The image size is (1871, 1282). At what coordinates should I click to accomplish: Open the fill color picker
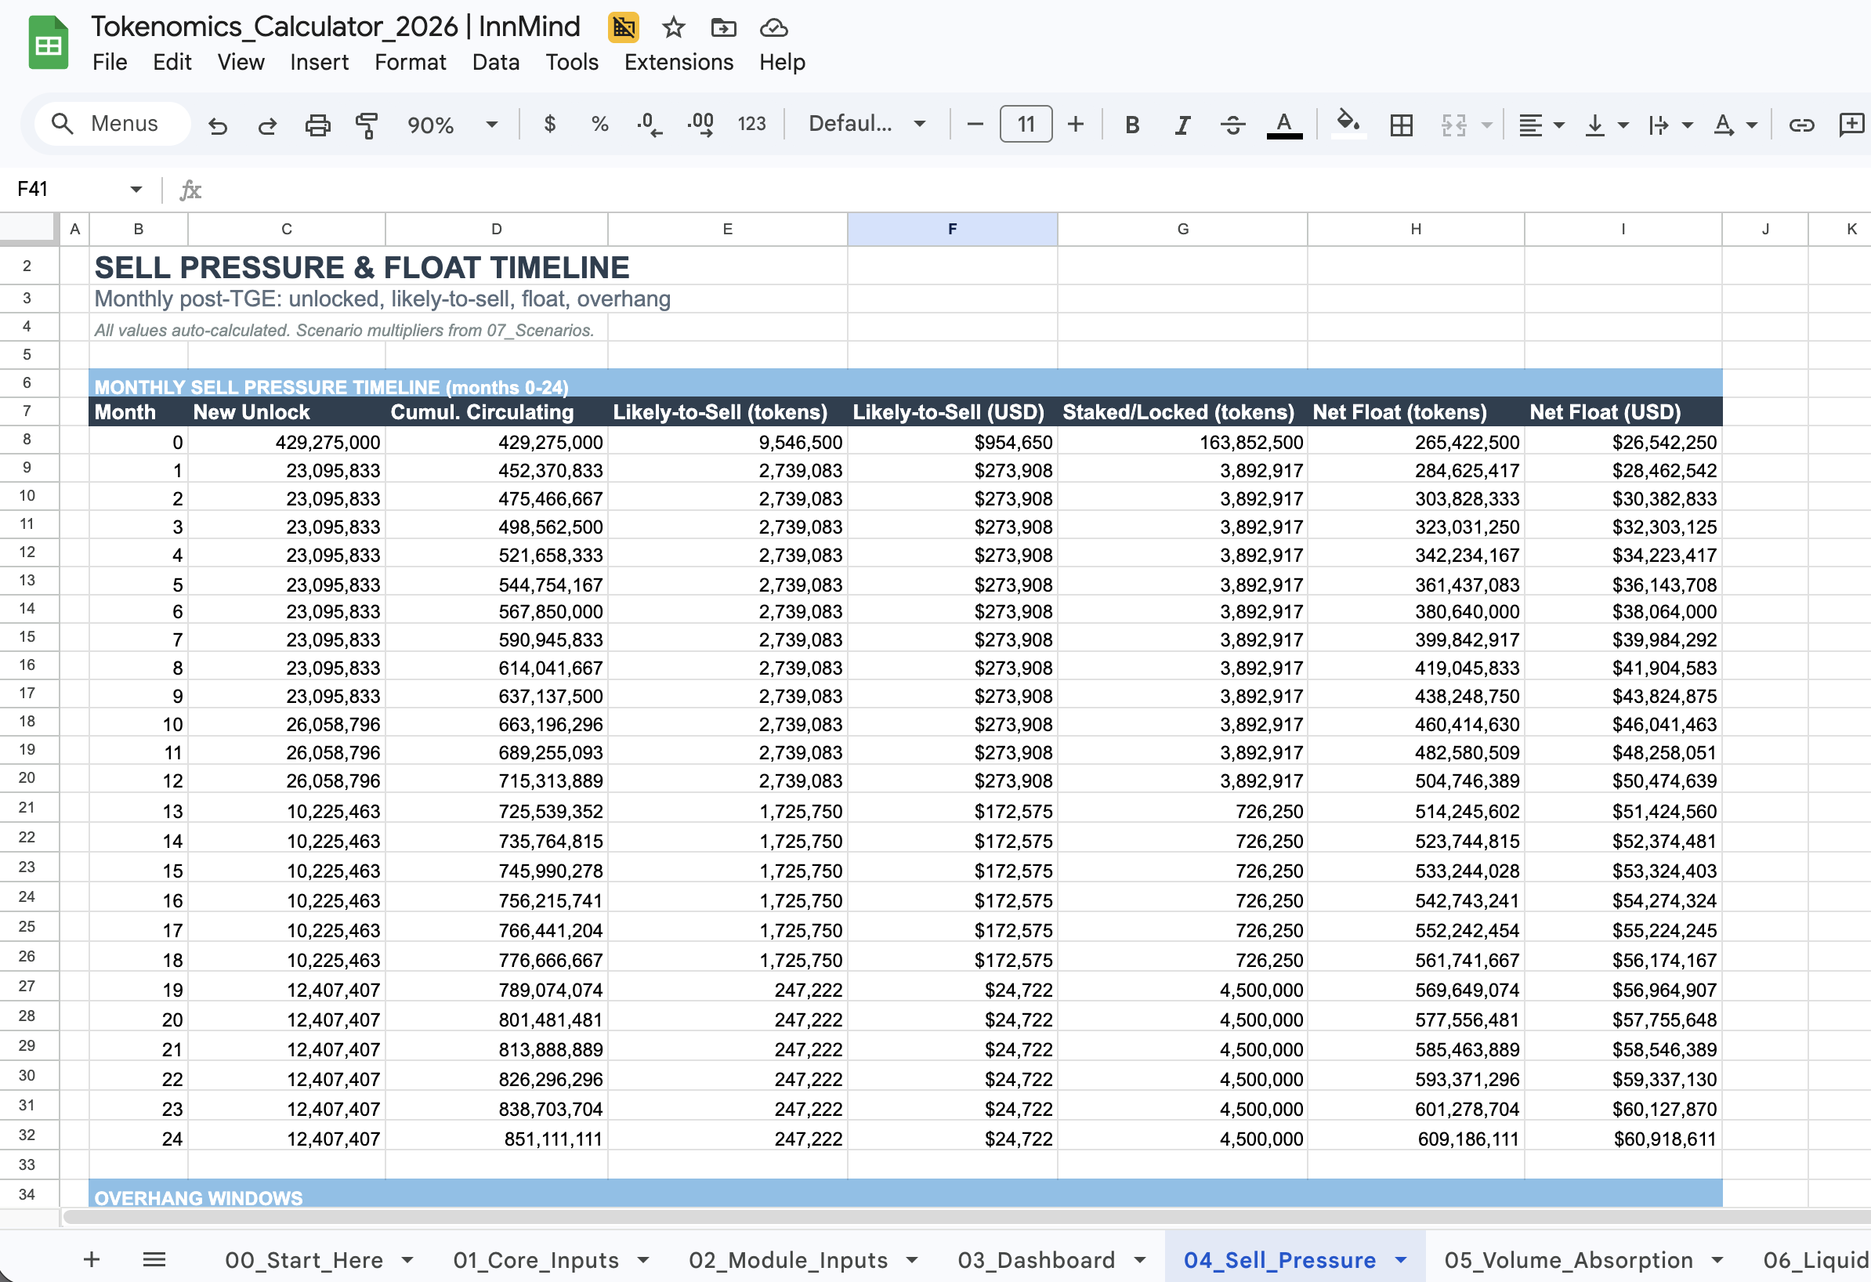pos(1348,124)
